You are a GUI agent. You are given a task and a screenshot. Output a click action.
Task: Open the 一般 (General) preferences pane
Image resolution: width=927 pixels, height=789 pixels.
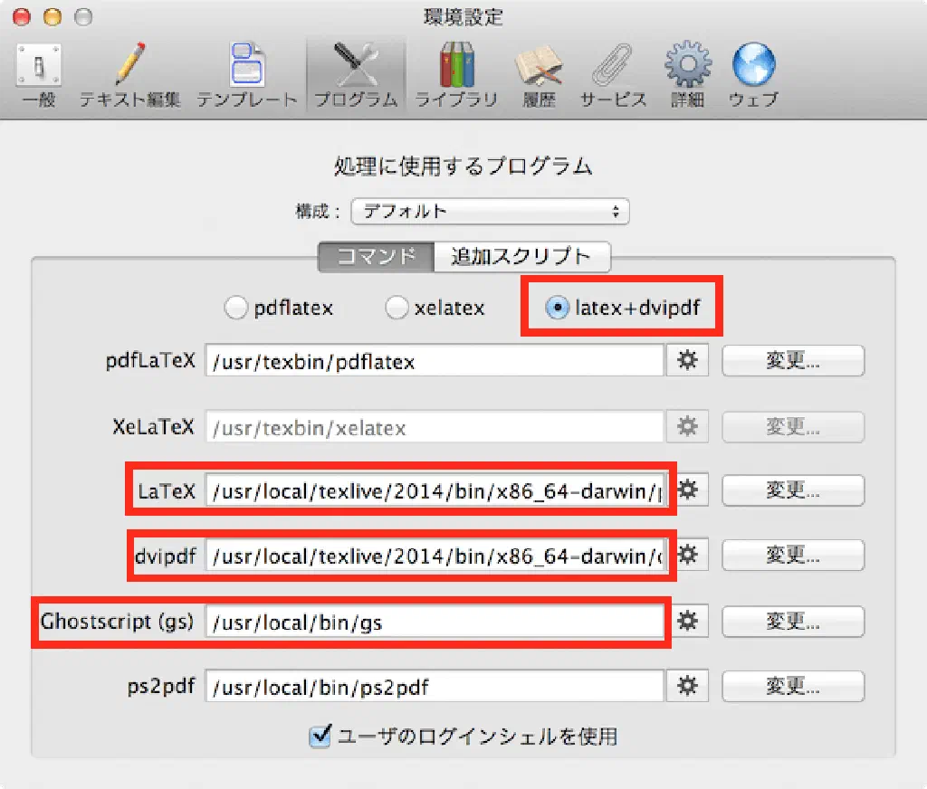38,76
